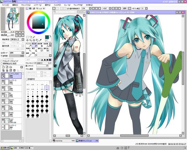This screenshot has height=150, width=187.
Task: Toggle the color wheel panel icon
Action: click(x=27, y=9)
